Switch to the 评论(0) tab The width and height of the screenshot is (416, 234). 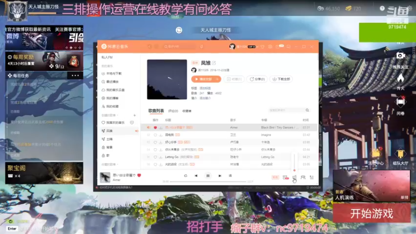pos(173,111)
